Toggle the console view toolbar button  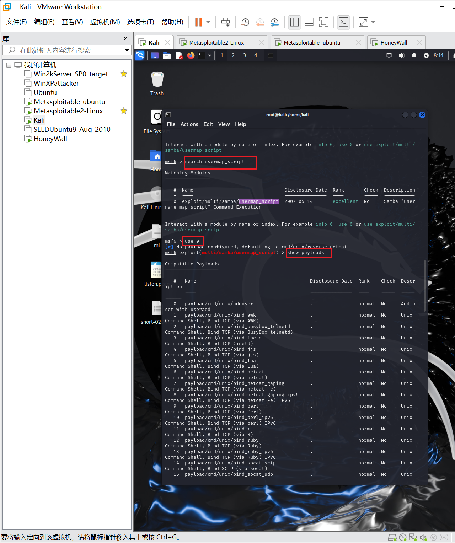tap(343, 22)
